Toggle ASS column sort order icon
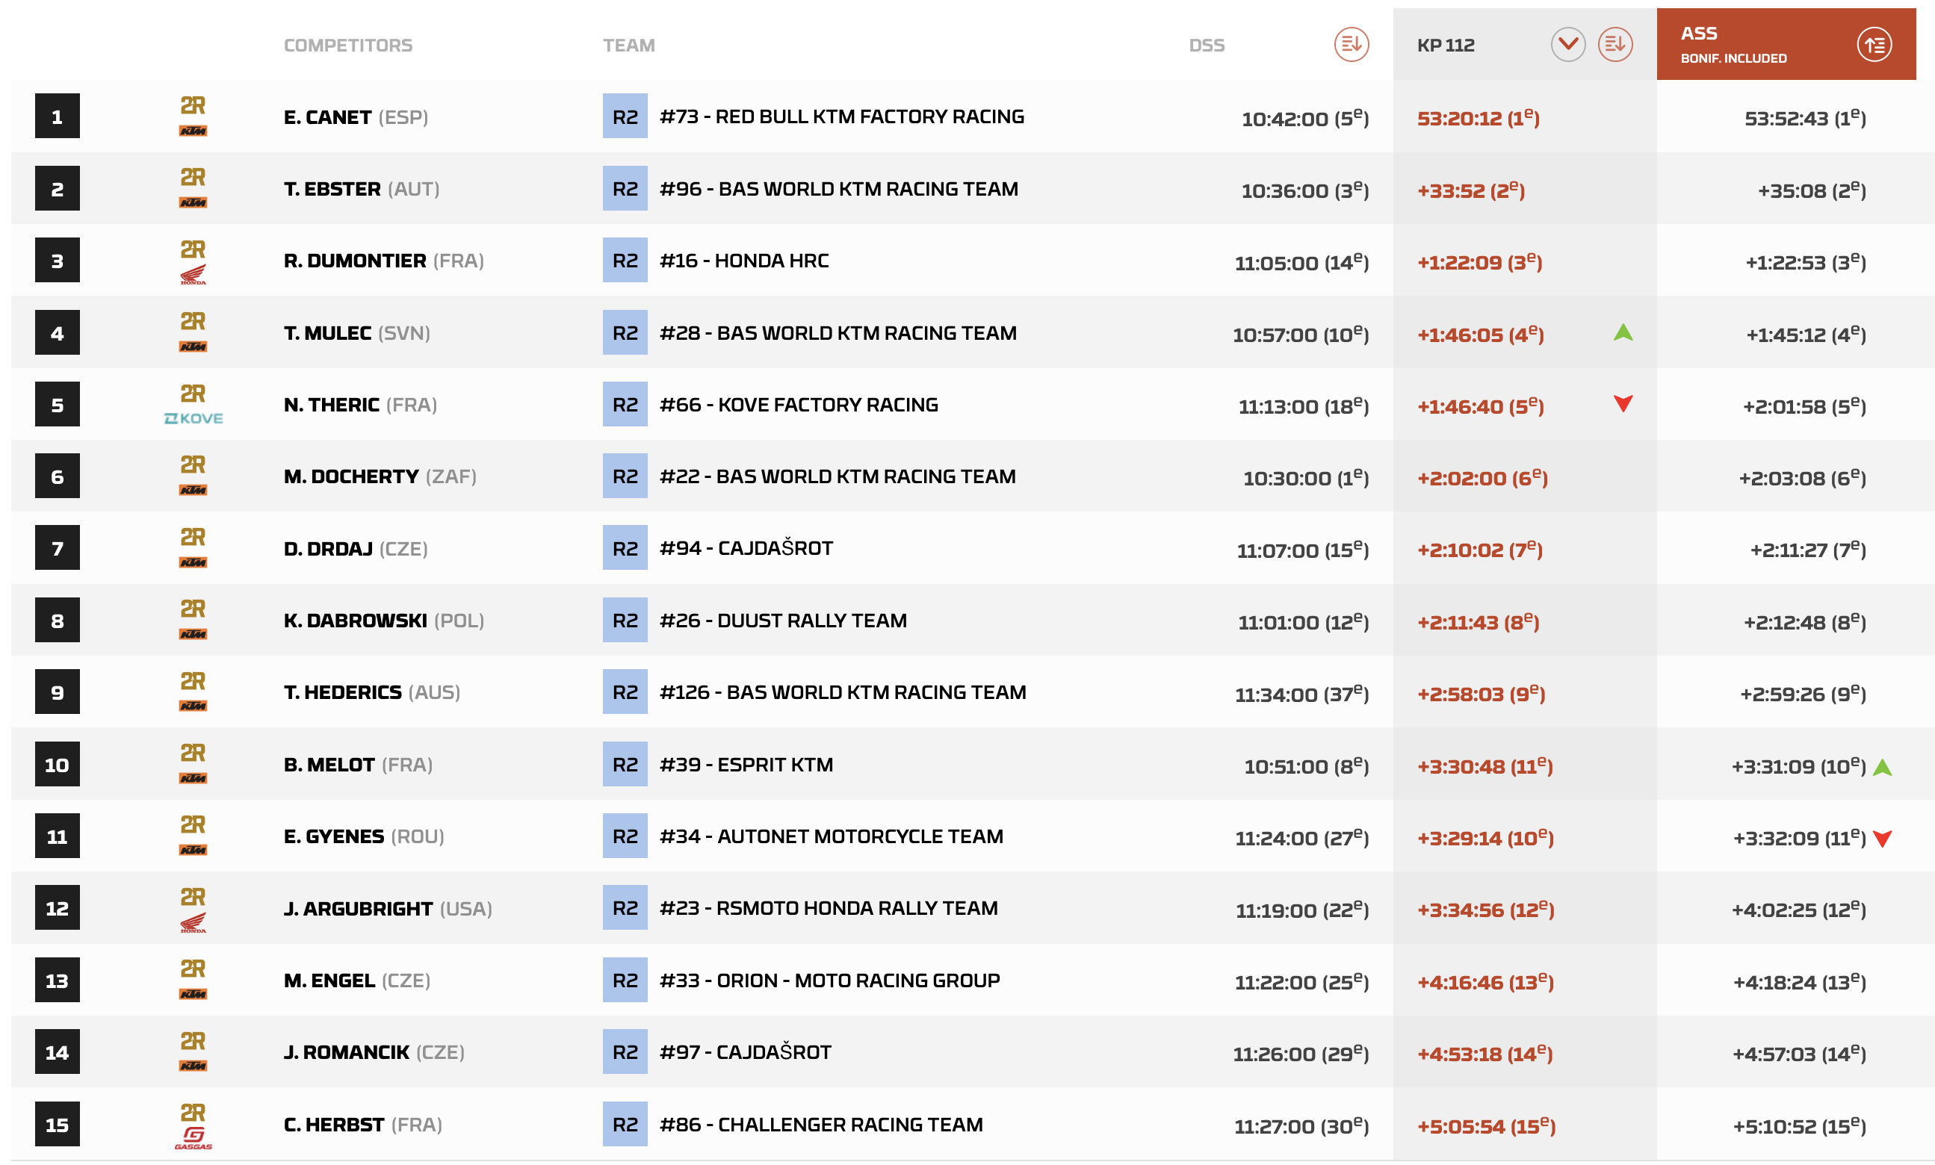1935x1165 pixels. pos(1874,45)
